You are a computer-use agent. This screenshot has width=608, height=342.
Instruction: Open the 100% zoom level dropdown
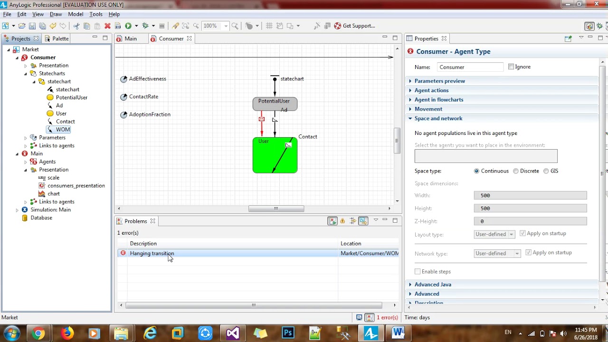pos(226,26)
